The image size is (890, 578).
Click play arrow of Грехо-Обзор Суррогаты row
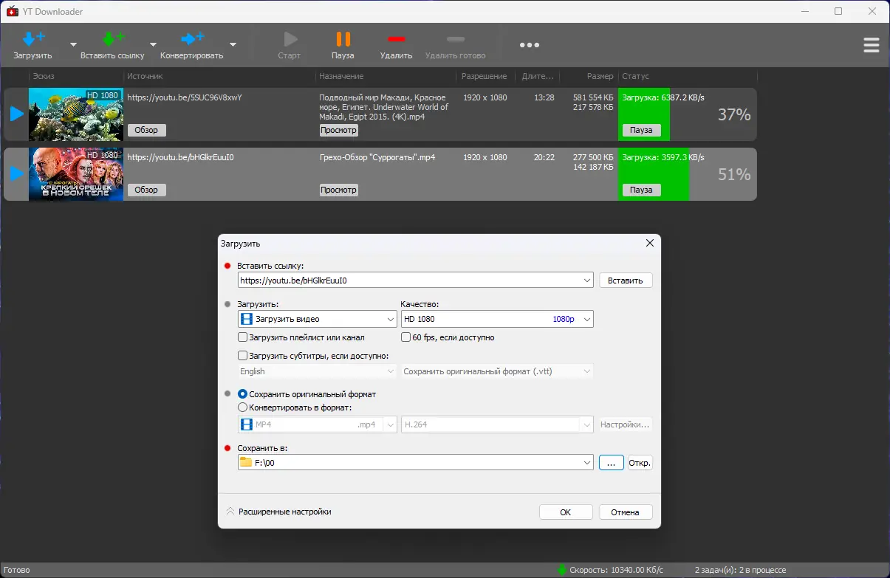16,174
